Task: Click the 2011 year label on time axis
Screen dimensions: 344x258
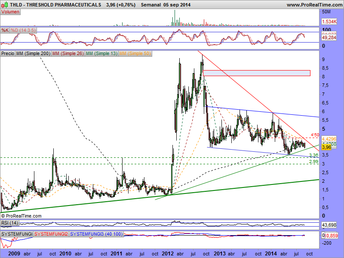Action: (116, 254)
